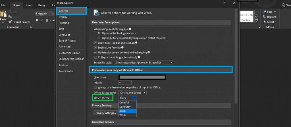Screen dimensions: 291x127
Task: Click info icon beside Enable Live Preview
Action: (122, 48)
